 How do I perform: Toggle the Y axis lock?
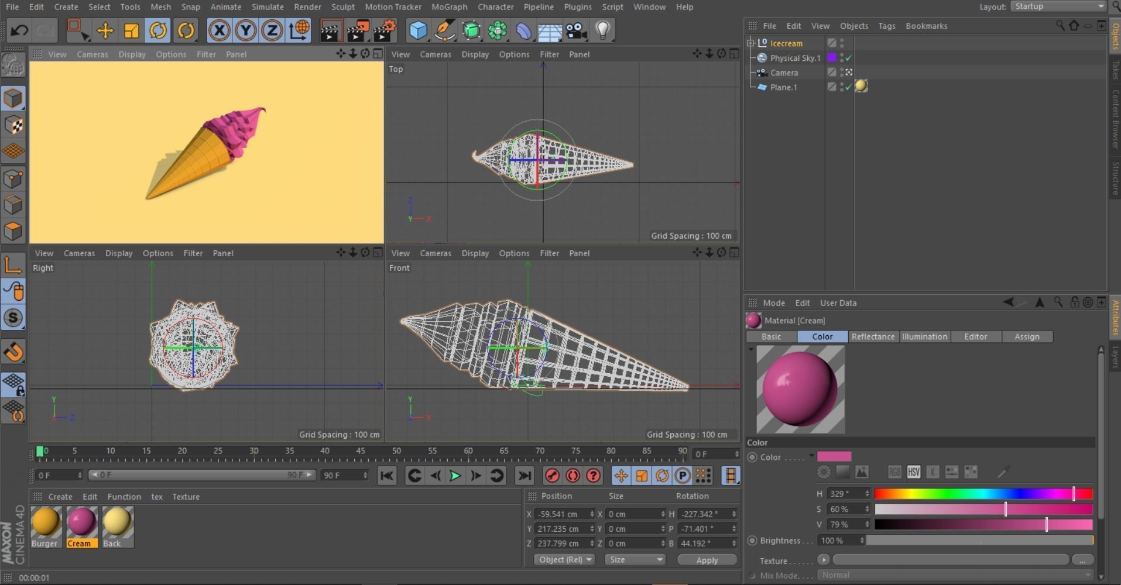pyautogui.click(x=245, y=30)
